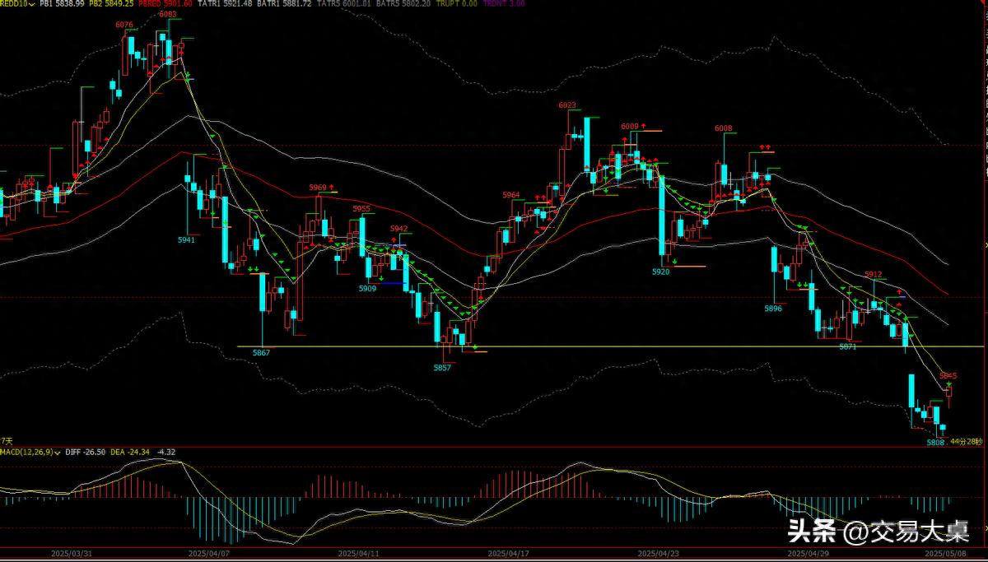This screenshot has height=562, width=988.
Task: Click the 6023 high price marker
Action: pos(566,105)
